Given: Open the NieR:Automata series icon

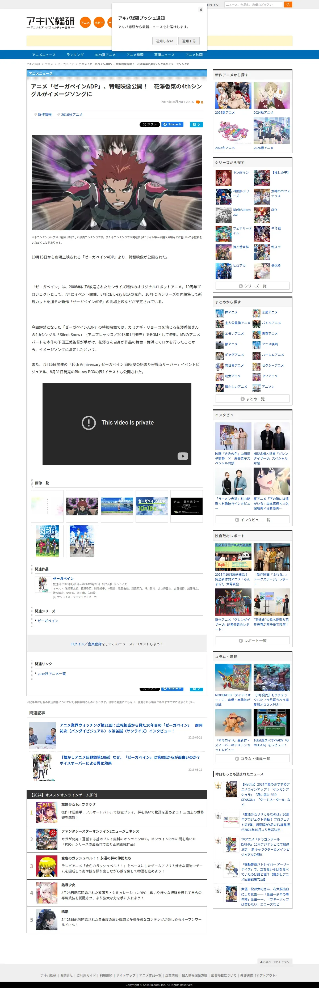Looking at the screenshot, I should click(223, 215).
